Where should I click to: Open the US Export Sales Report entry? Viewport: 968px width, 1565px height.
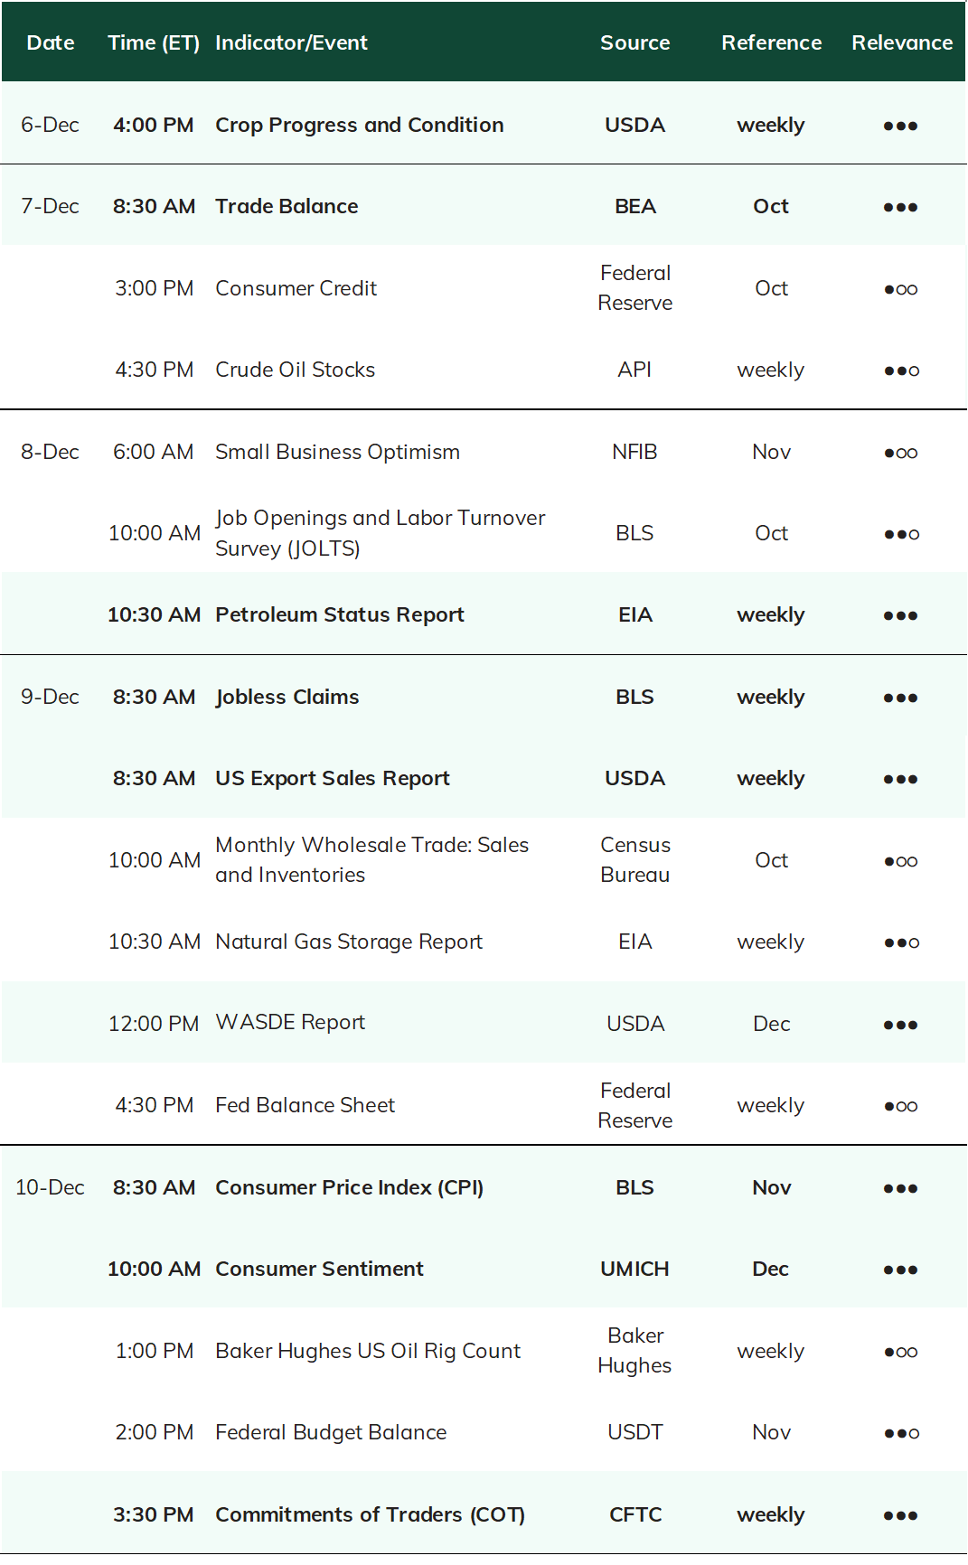[x=333, y=778]
